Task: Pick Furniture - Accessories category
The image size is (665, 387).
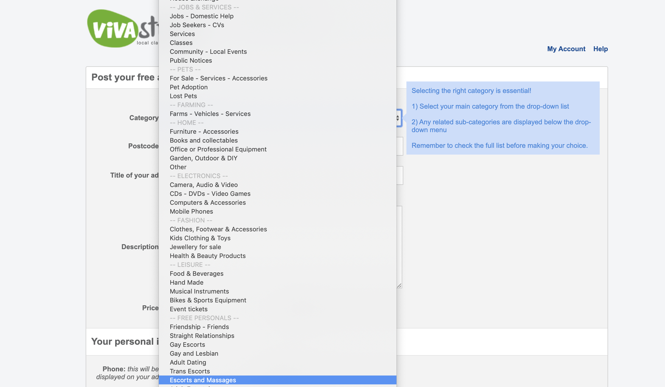Action: click(204, 132)
